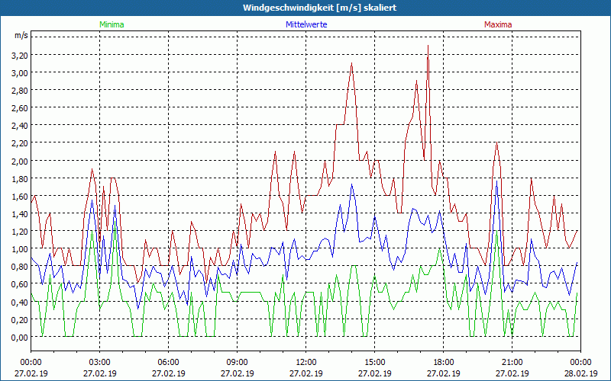
Task: Click the 2,40 y-axis value
Action: click(x=20, y=126)
